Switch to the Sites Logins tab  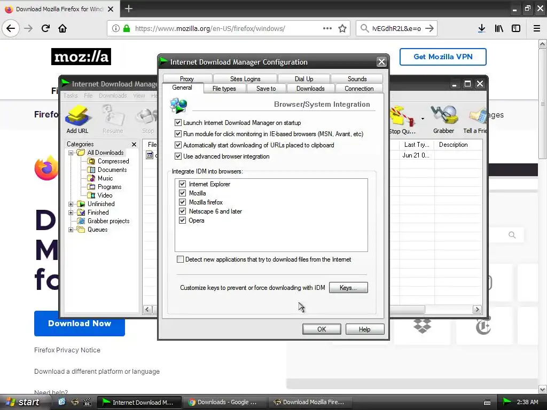245,79
